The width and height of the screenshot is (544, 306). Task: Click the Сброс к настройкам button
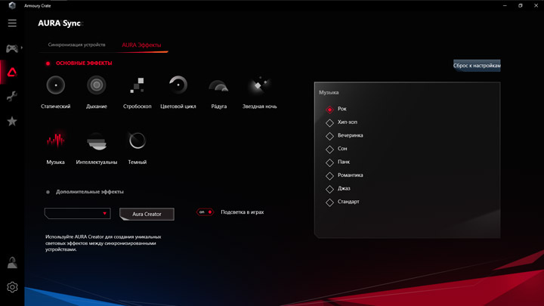click(477, 66)
